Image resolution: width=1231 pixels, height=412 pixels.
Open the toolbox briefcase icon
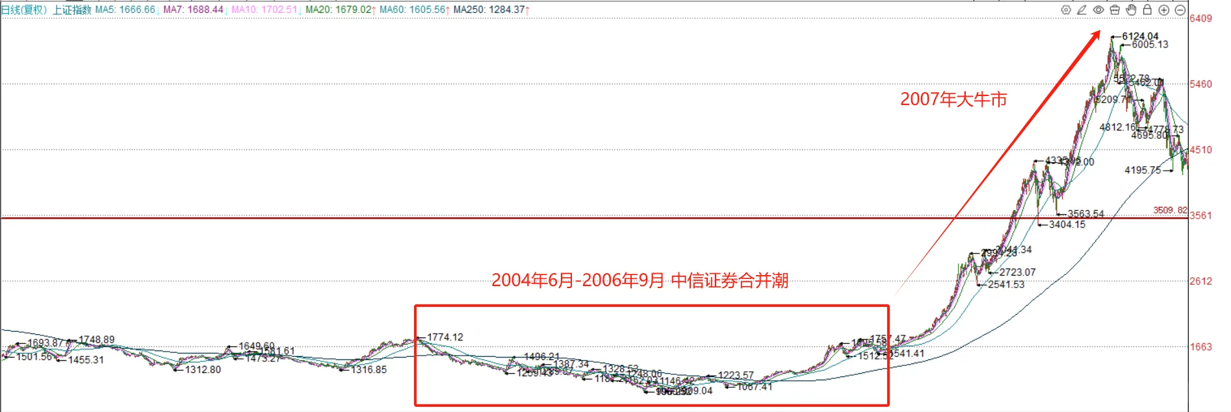point(1115,10)
